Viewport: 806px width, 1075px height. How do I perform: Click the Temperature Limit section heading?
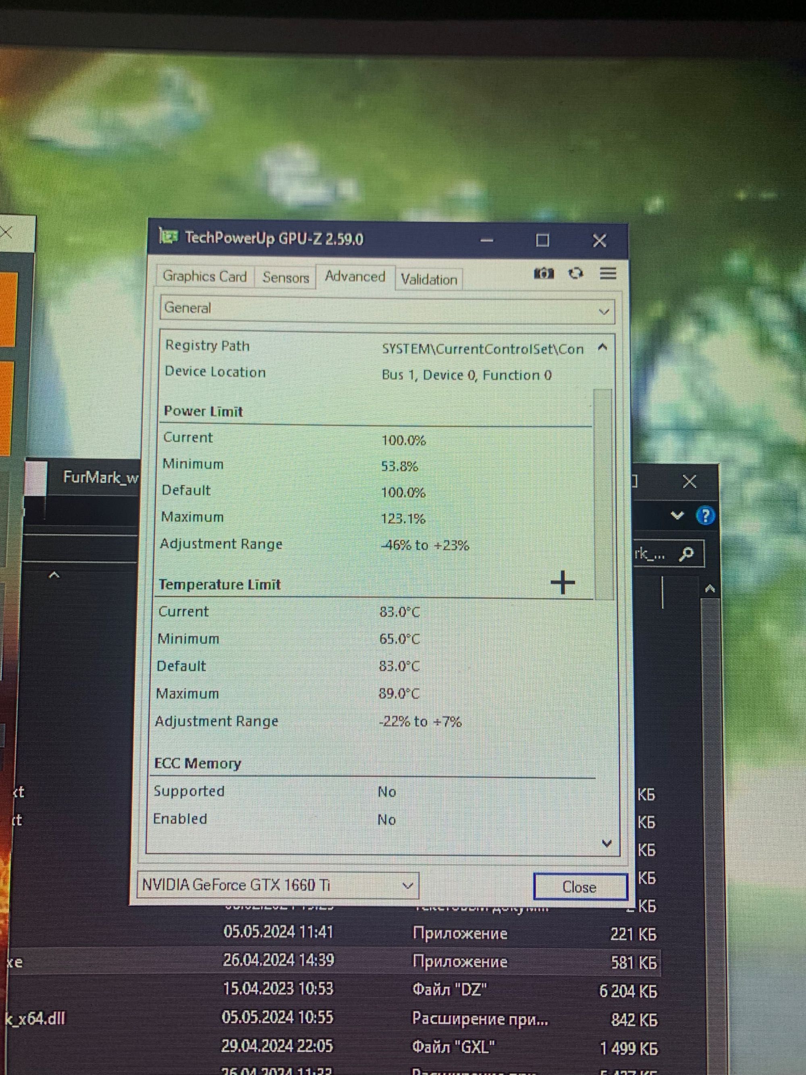click(x=220, y=584)
